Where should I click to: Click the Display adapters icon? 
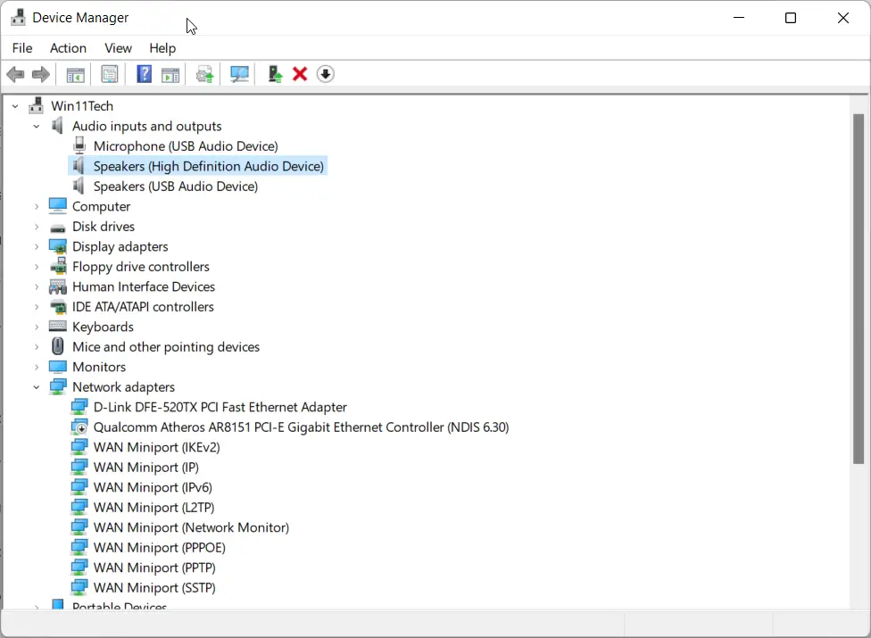coord(58,246)
